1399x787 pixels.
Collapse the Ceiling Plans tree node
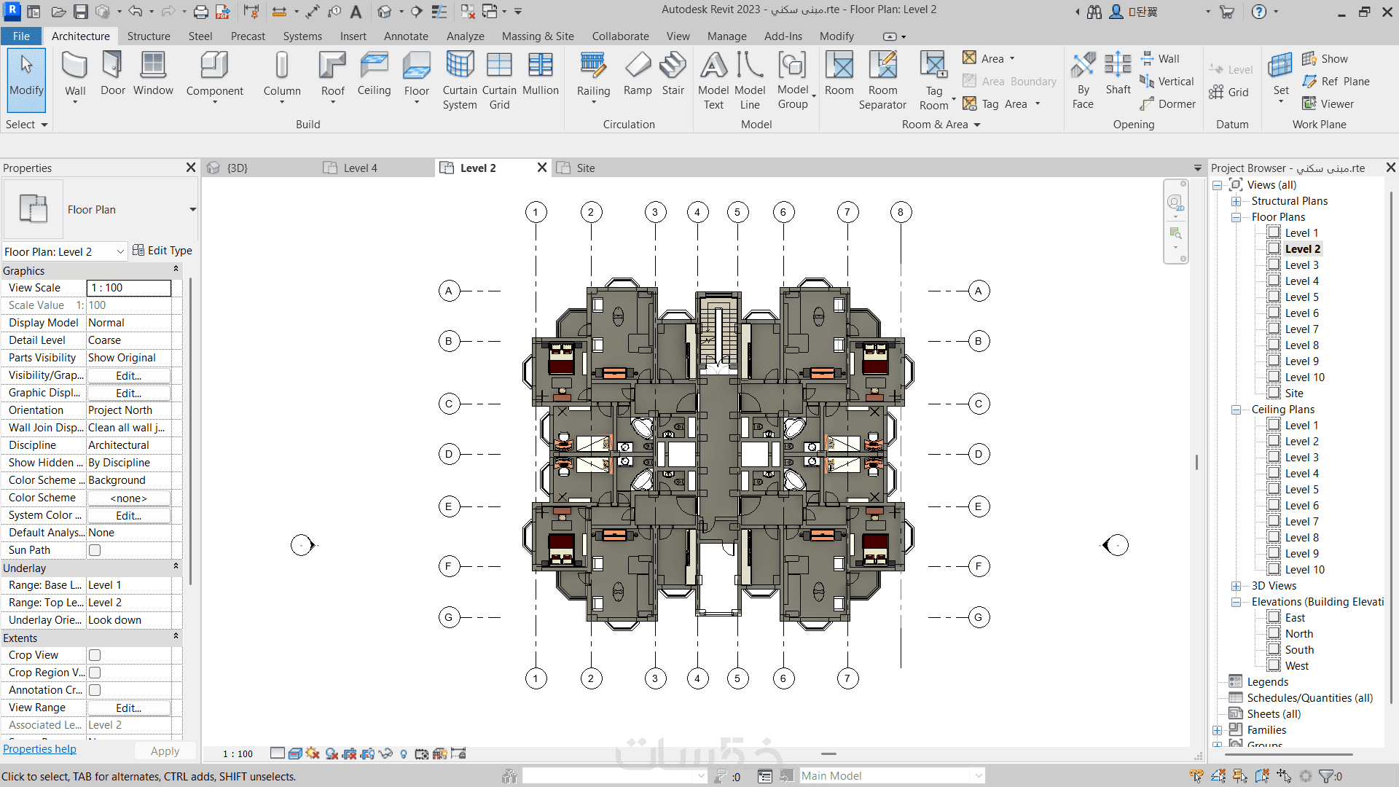pos(1236,410)
